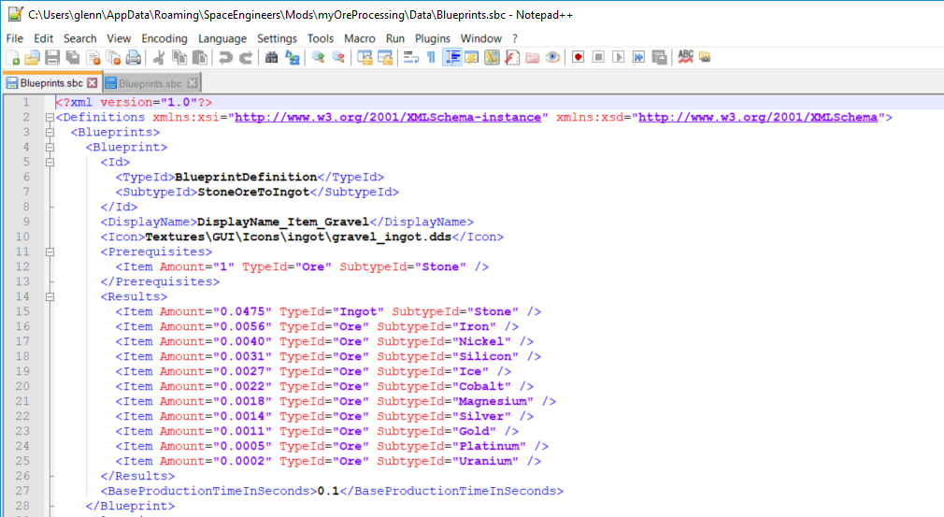Click the Print icon in toolbar
The image size is (944, 517).
134,58
